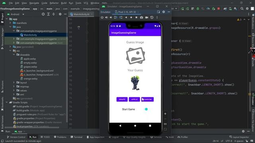Click Collapse All icon in Project panel

tap(53, 14)
